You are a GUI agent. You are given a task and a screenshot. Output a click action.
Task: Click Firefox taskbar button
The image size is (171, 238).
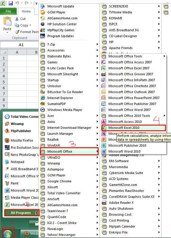(x=29, y=234)
